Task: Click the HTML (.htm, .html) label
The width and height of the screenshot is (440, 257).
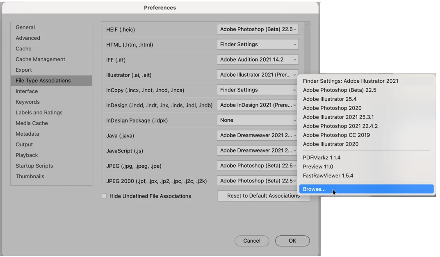Action: [130, 45]
